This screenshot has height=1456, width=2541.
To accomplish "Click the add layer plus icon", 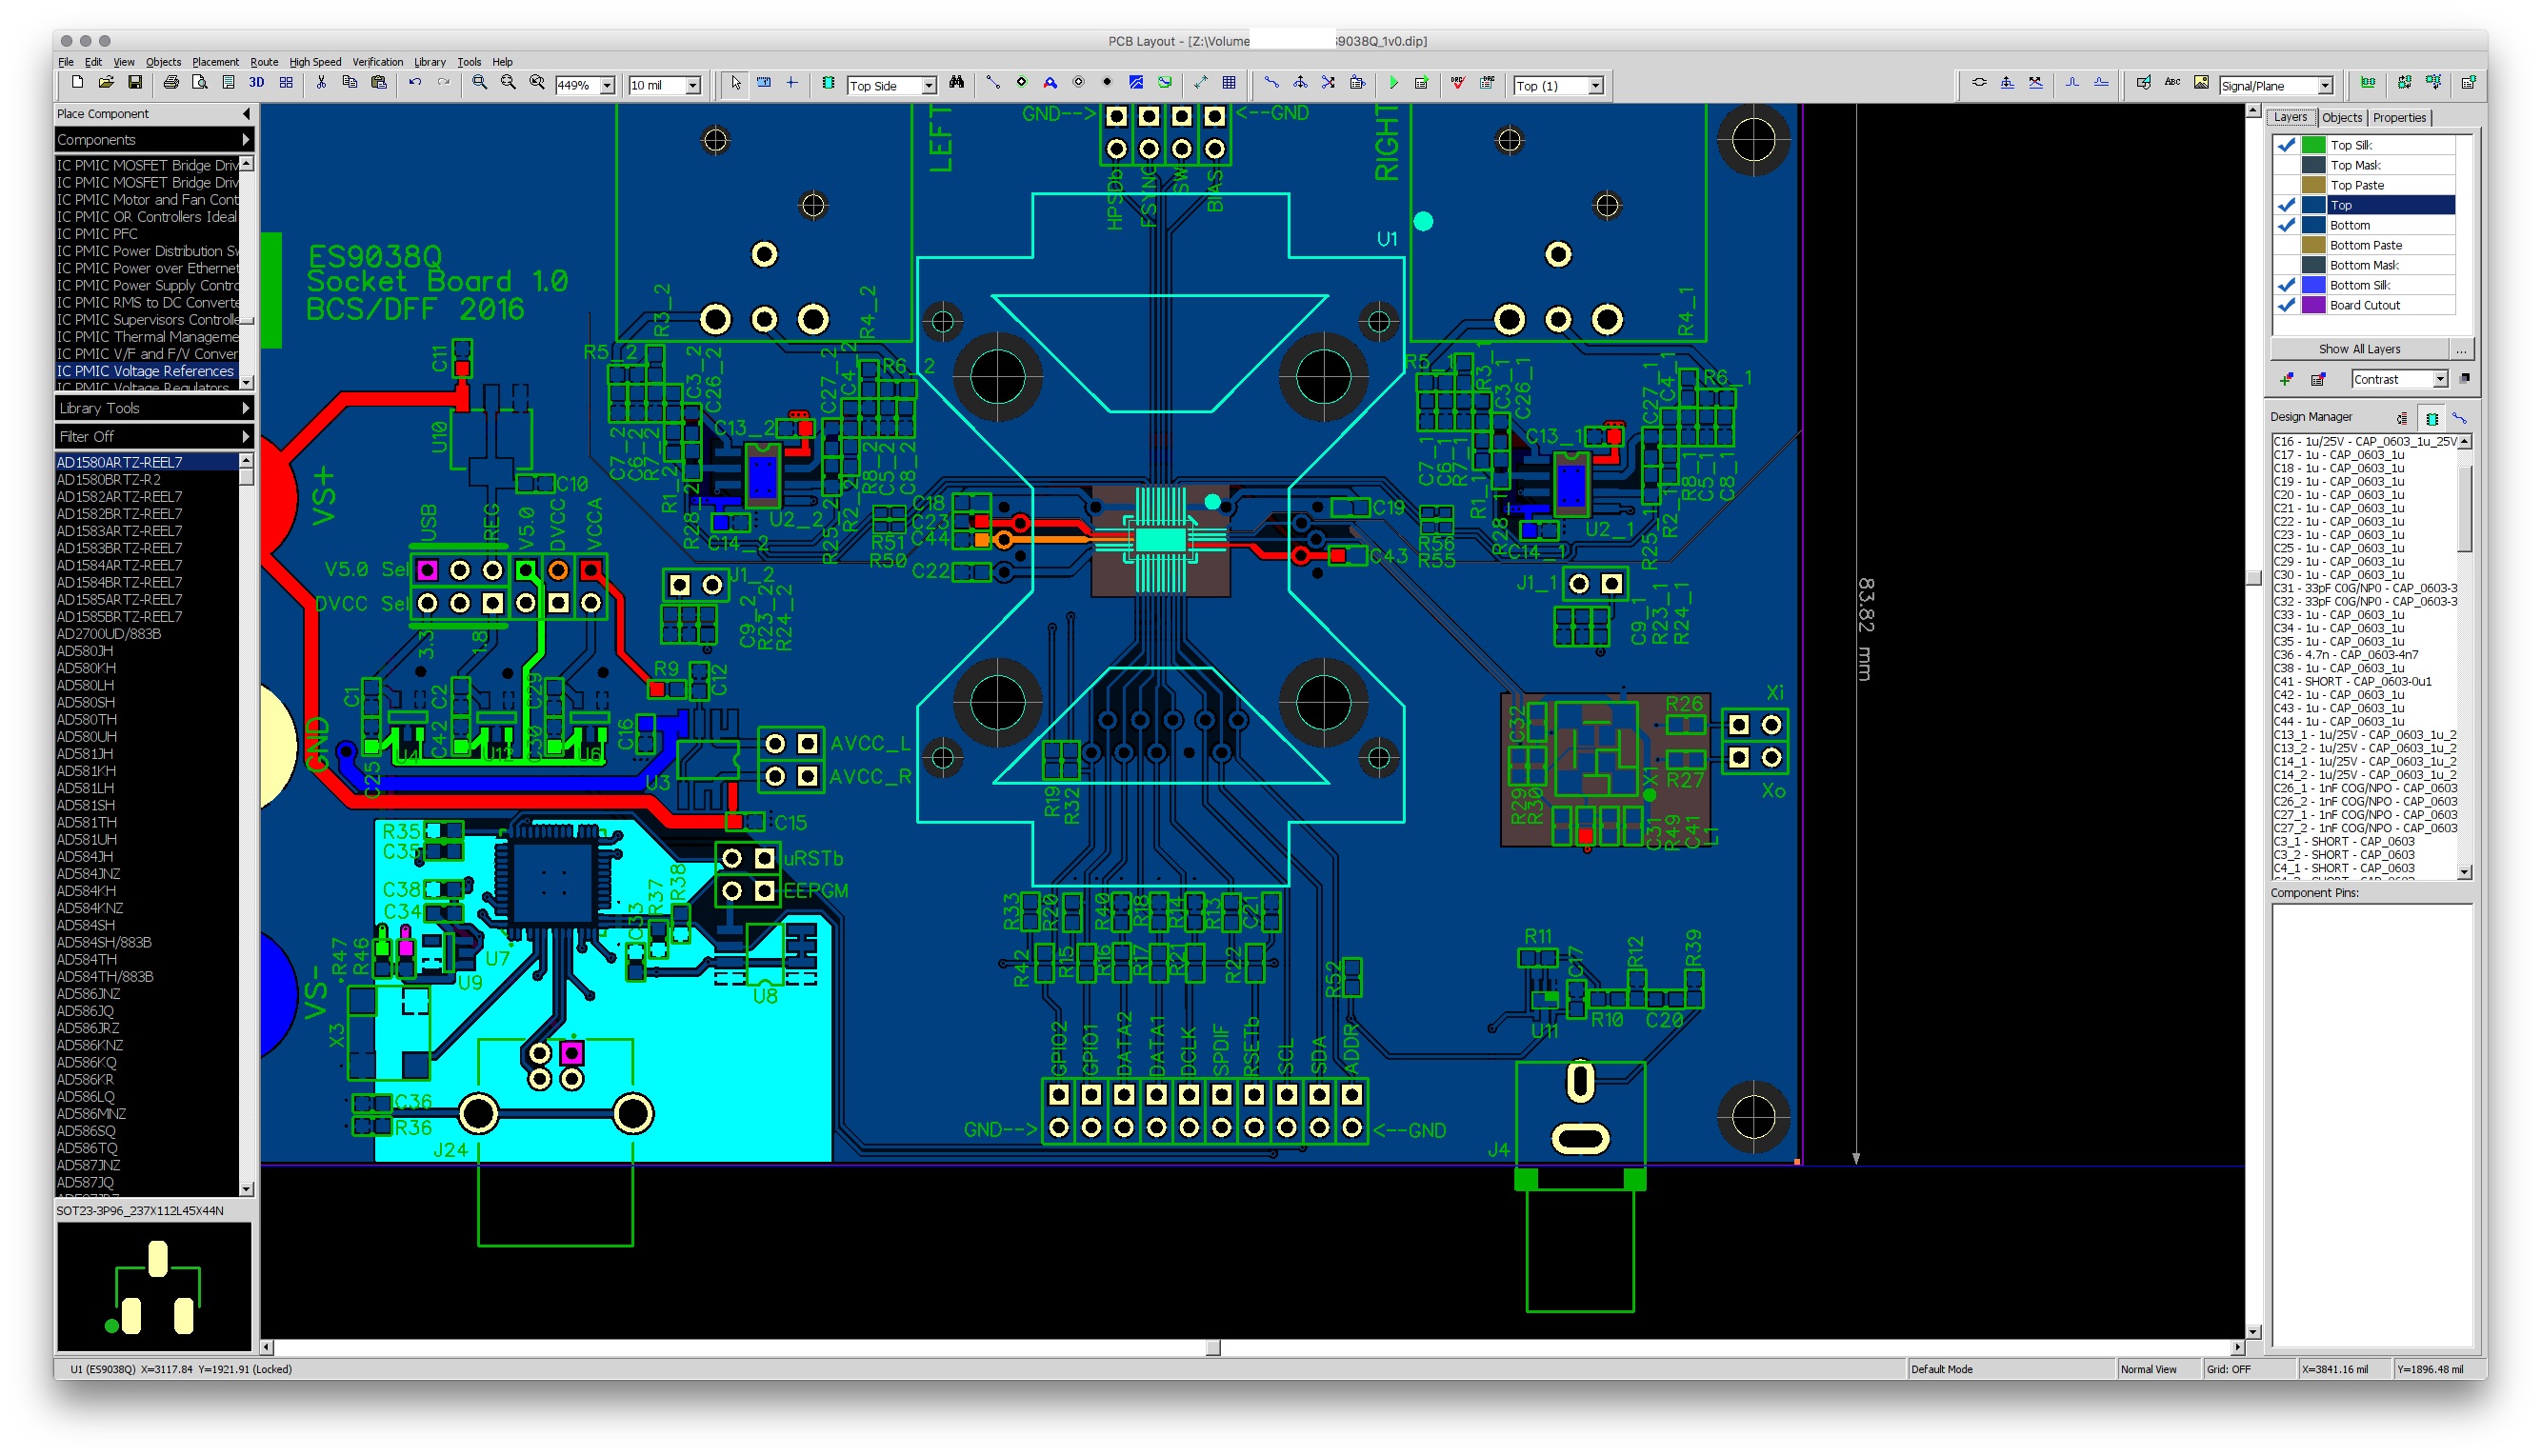I will 2287,379.
